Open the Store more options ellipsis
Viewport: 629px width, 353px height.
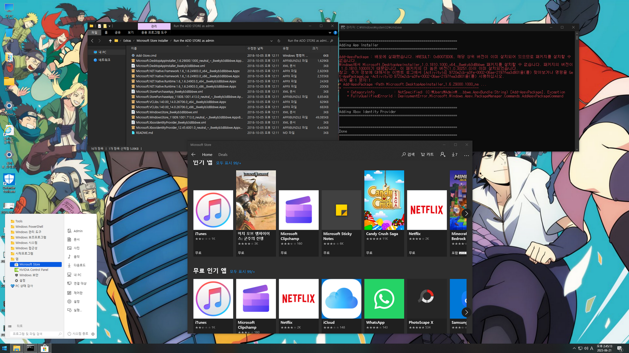click(466, 155)
